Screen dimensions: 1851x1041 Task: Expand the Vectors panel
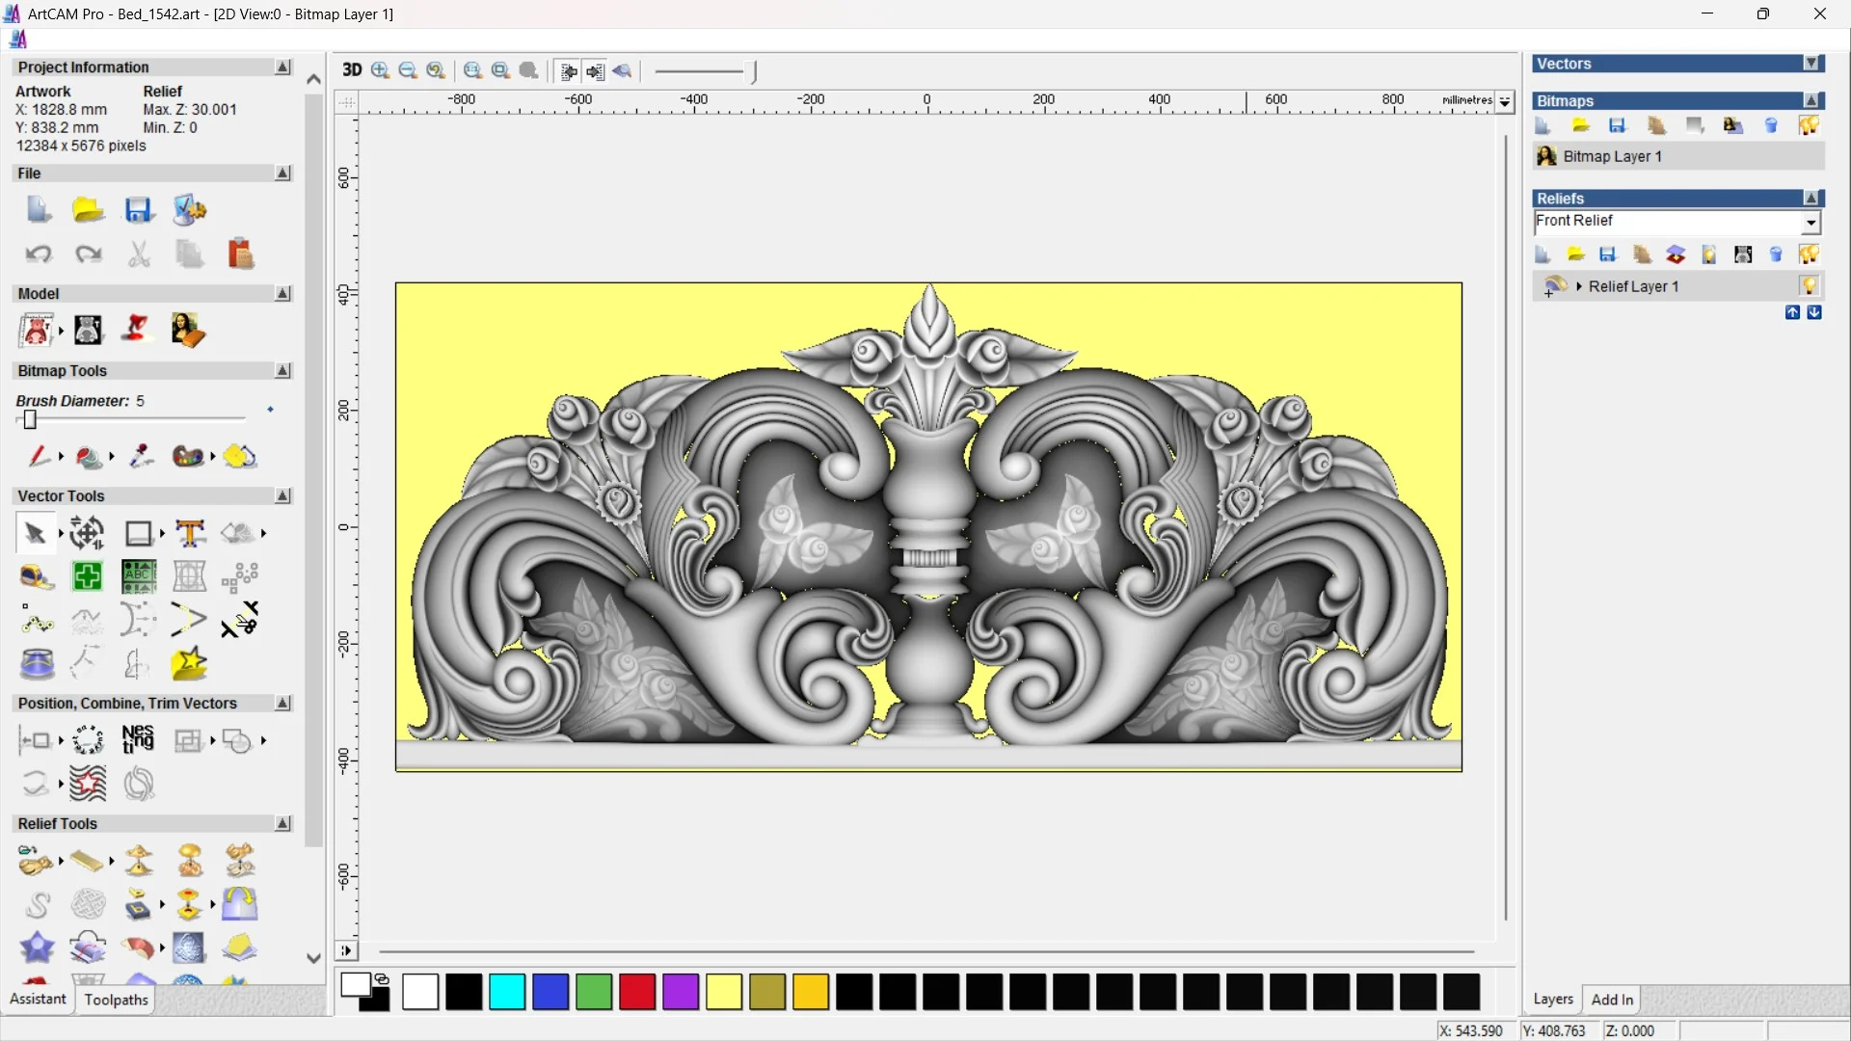coord(1812,64)
